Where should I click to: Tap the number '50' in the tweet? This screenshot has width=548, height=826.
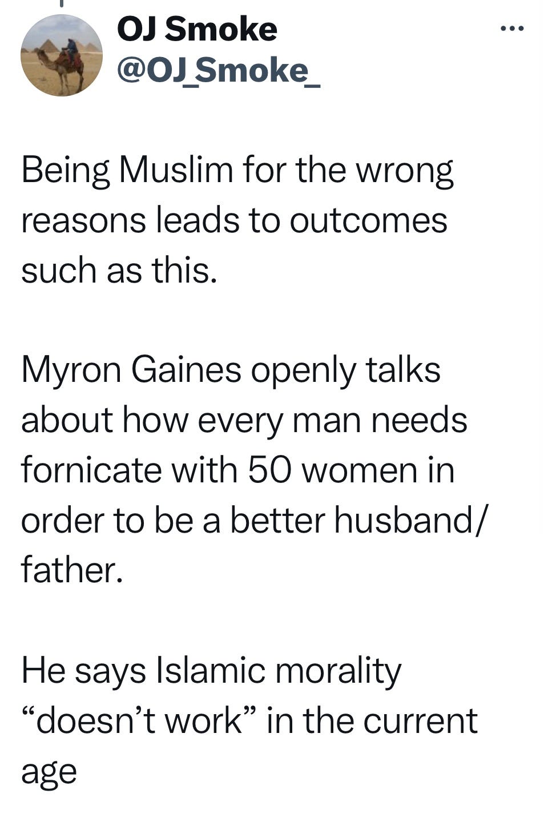click(x=269, y=471)
